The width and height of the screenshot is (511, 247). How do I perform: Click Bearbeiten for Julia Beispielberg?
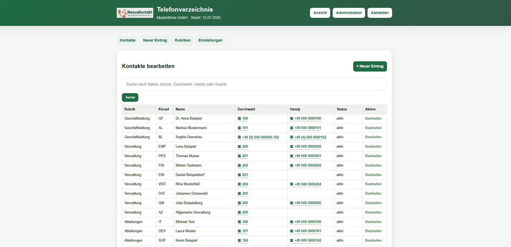click(x=373, y=203)
